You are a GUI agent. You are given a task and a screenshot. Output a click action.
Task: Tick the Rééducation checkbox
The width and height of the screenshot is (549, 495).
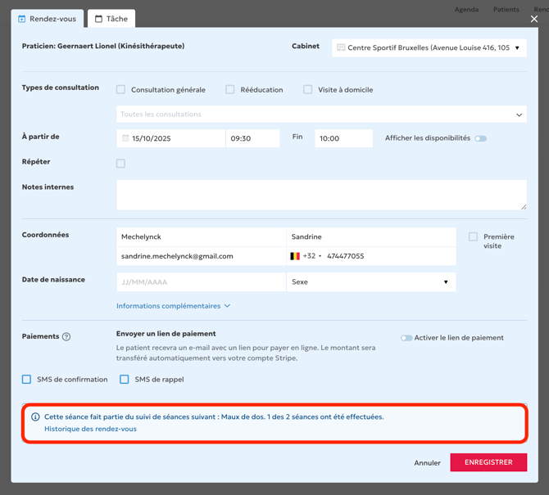(x=230, y=90)
